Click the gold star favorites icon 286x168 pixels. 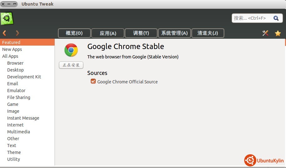(x=278, y=33)
